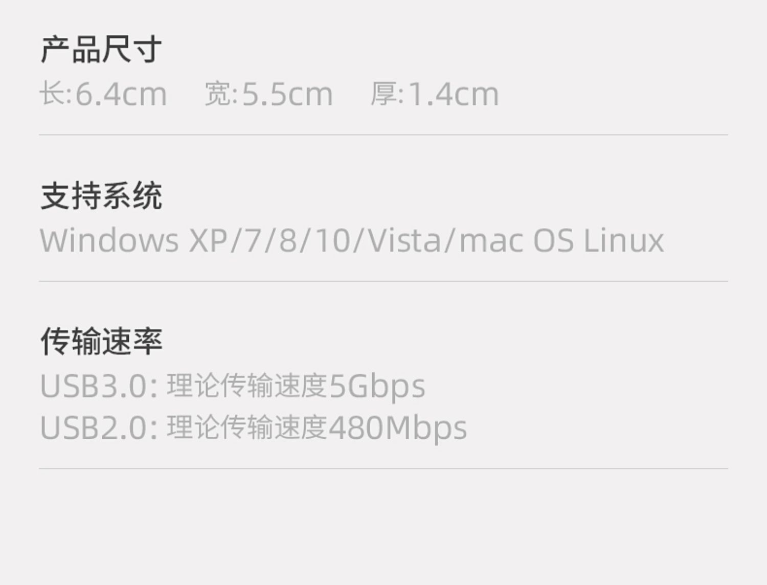Select the 厚:1.4cm thickness value
767x585 pixels.
click(x=435, y=94)
